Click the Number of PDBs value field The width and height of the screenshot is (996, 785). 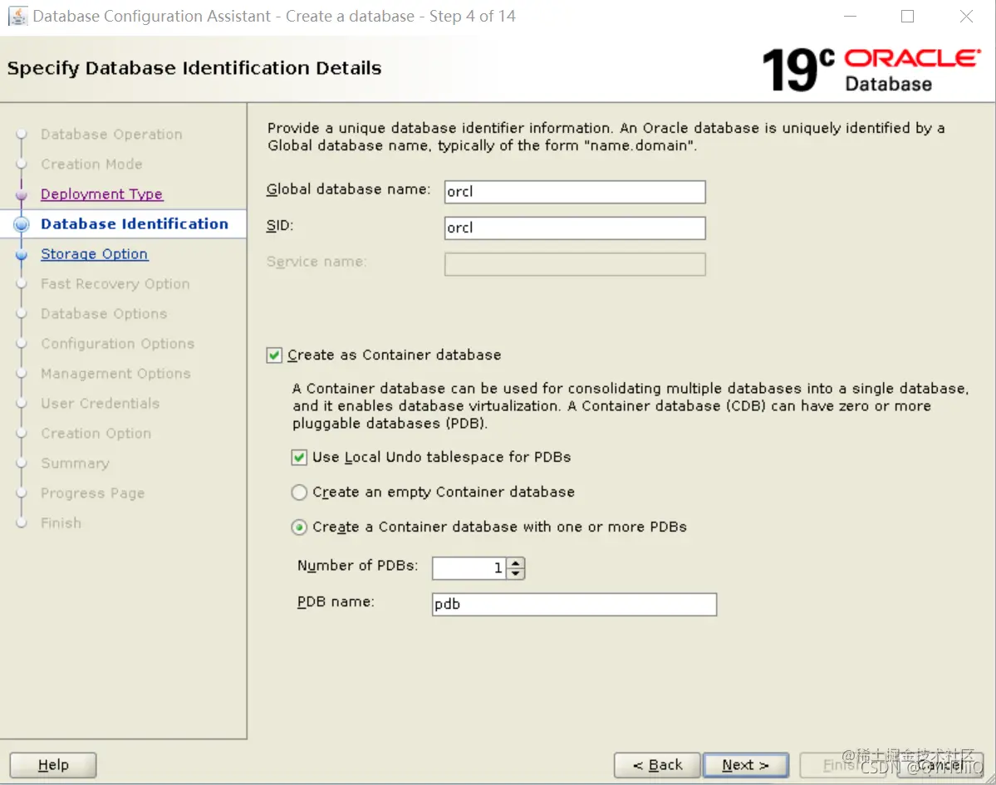(469, 568)
